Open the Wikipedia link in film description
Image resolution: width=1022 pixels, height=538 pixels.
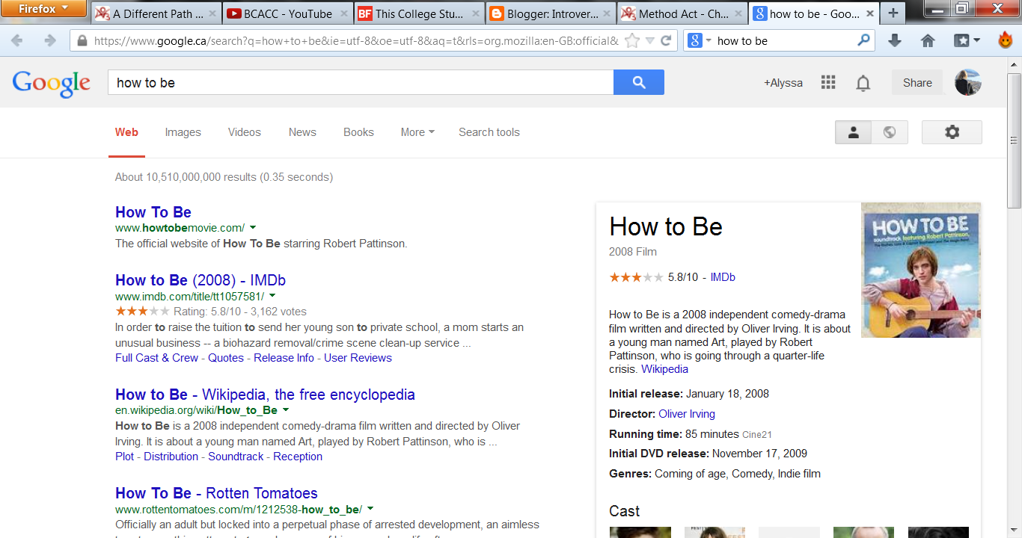pyautogui.click(x=665, y=369)
